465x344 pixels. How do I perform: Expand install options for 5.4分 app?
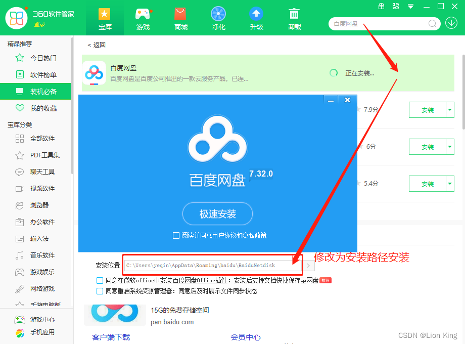click(450, 184)
